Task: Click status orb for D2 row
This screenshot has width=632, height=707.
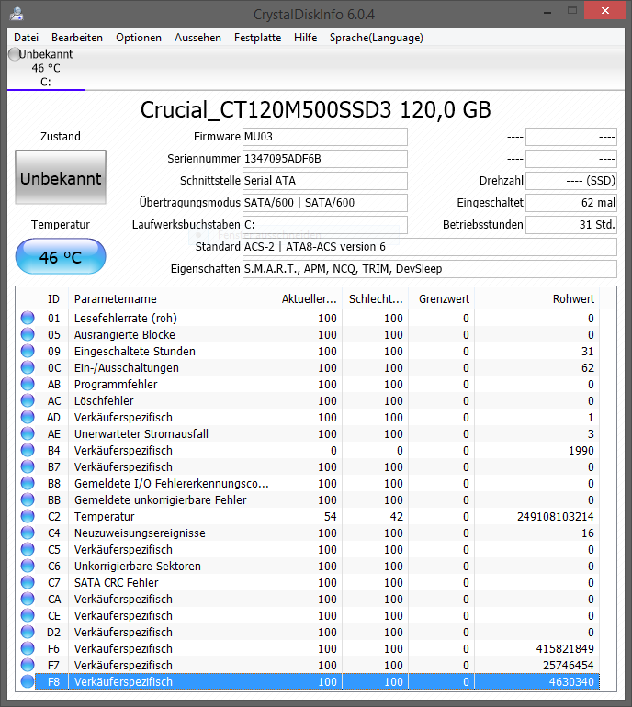Action: pyautogui.click(x=28, y=632)
